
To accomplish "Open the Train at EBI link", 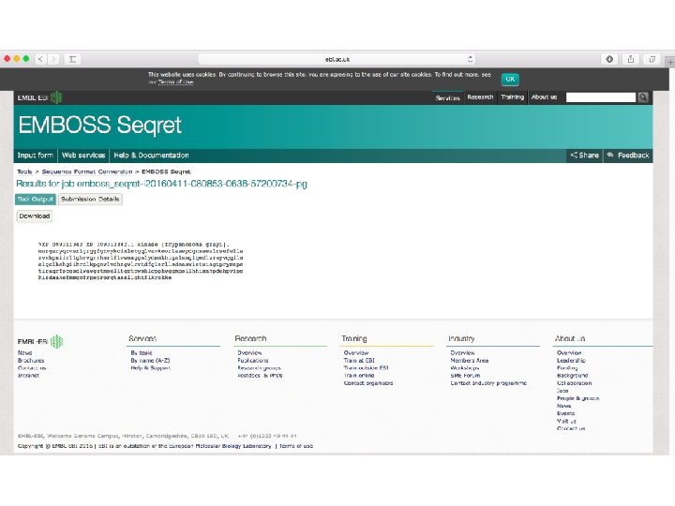I will tap(359, 361).
